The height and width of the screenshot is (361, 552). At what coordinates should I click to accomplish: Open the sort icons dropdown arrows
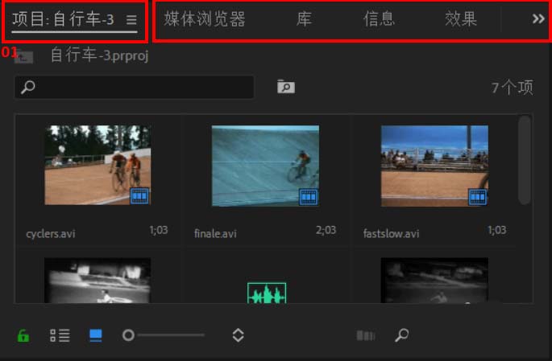tap(239, 335)
